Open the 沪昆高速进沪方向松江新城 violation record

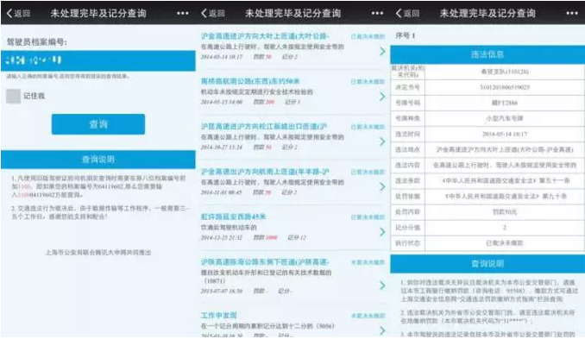click(x=292, y=137)
